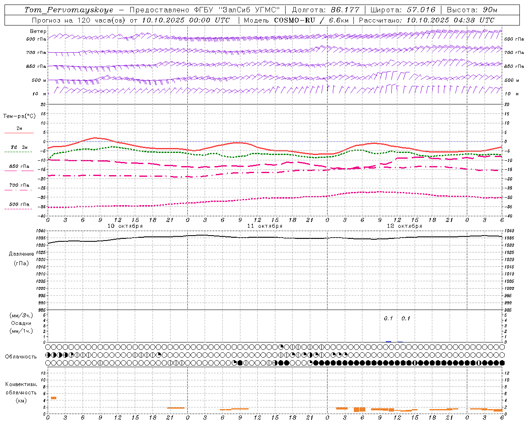Click the 700 гПа temperature legend entry
The image size is (526, 421).
(x=19, y=185)
